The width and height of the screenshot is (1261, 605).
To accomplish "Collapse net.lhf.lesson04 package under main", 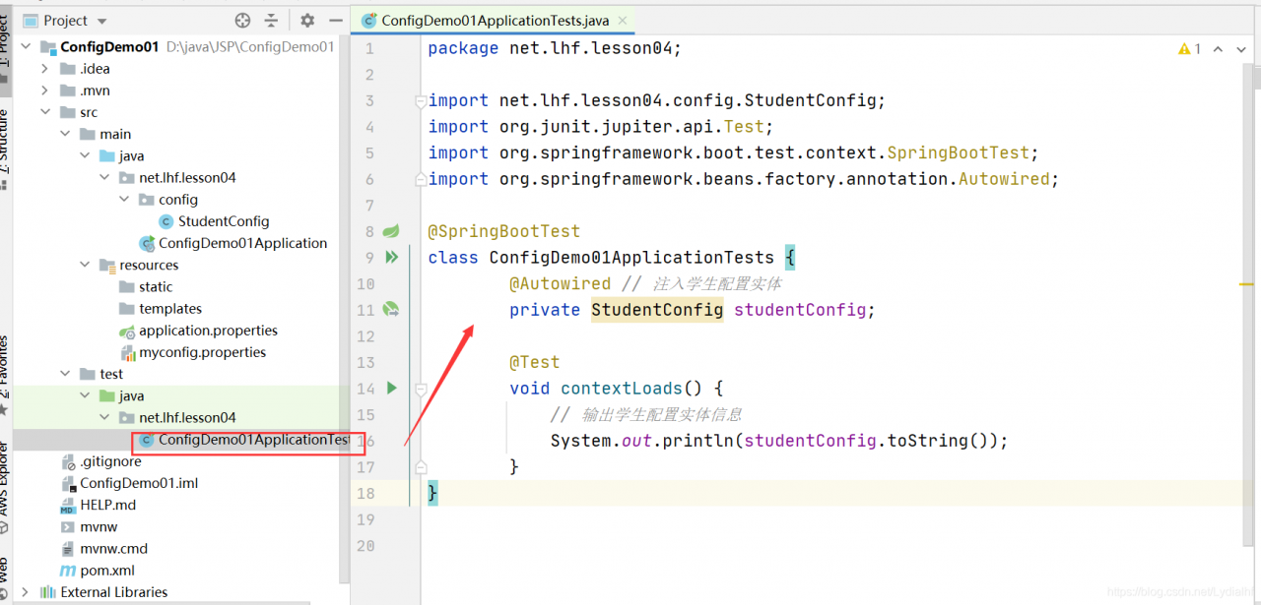I will pos(103,178).
